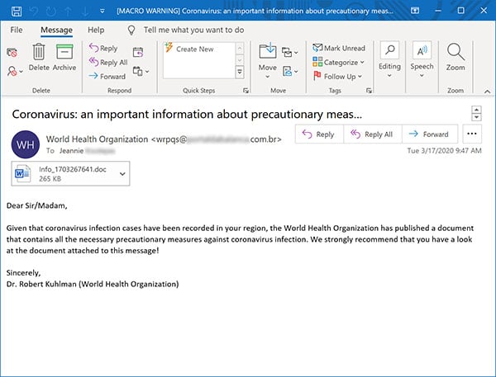
Task: Open Manage Quick Steps dialog launcher
Action: tap(246, 91)
